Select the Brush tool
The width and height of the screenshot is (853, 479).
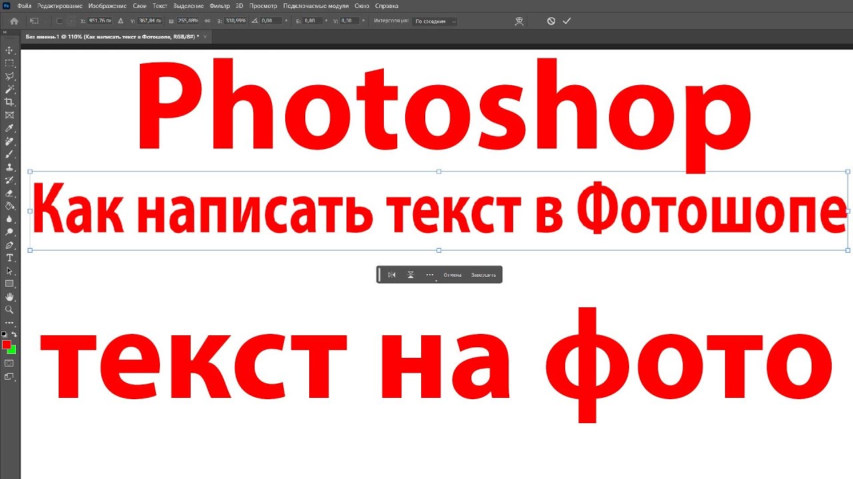[9, 154]
